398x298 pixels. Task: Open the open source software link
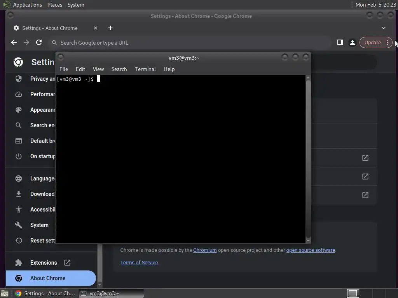click(311, 250)
